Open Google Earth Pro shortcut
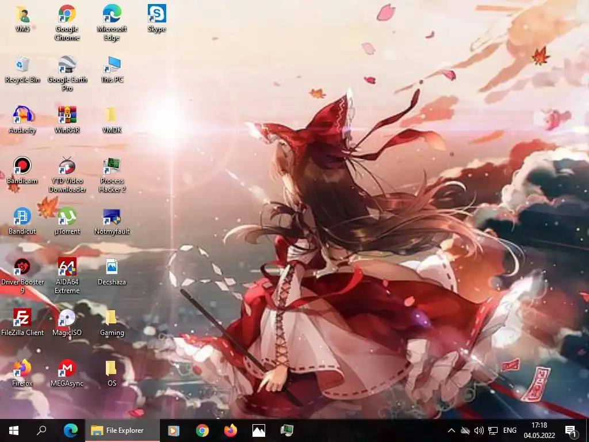Viewport: 589px width, 442px height. coord(67,73)
